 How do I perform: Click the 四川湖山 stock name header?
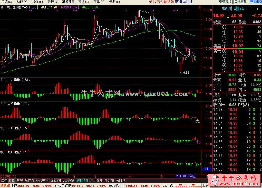(x=233, y=9)
